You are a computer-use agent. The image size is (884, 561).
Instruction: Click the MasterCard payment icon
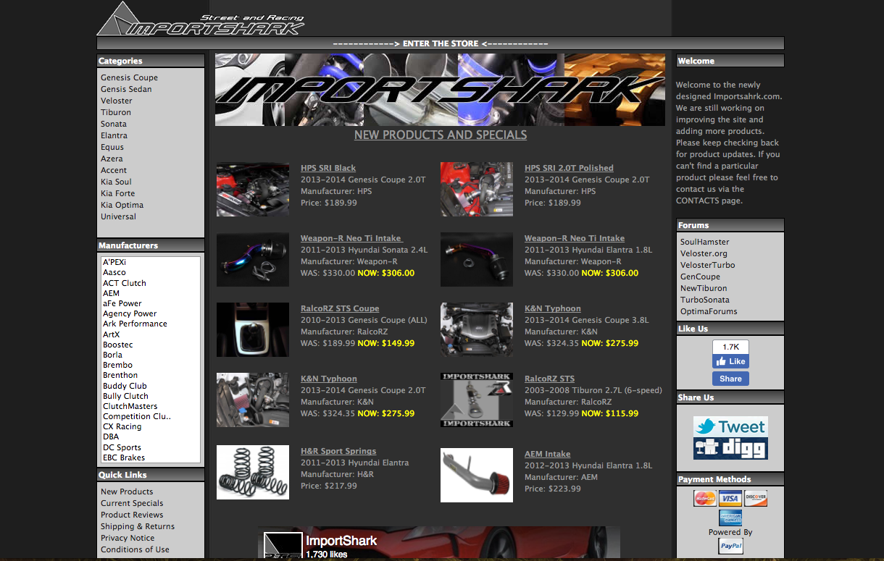705,498
